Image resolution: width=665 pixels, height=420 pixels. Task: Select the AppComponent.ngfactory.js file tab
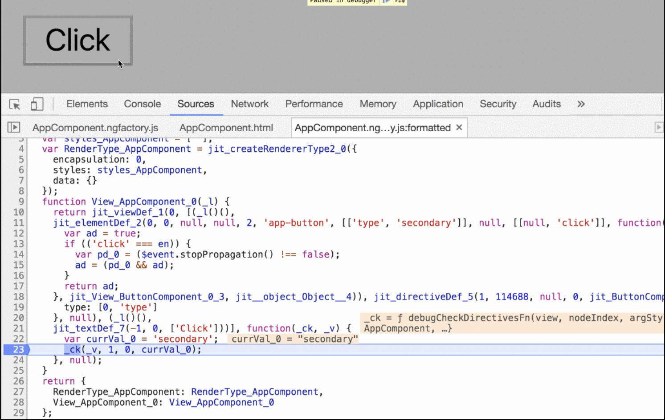(95, 128)
